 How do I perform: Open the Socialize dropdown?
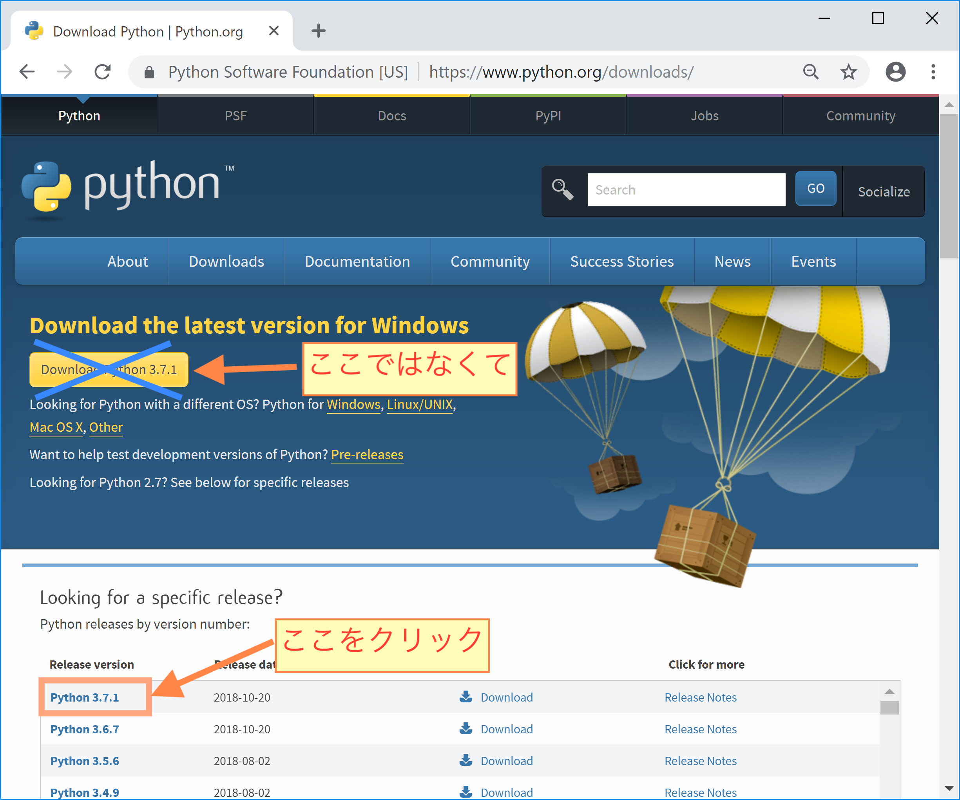tap(884, 192)
